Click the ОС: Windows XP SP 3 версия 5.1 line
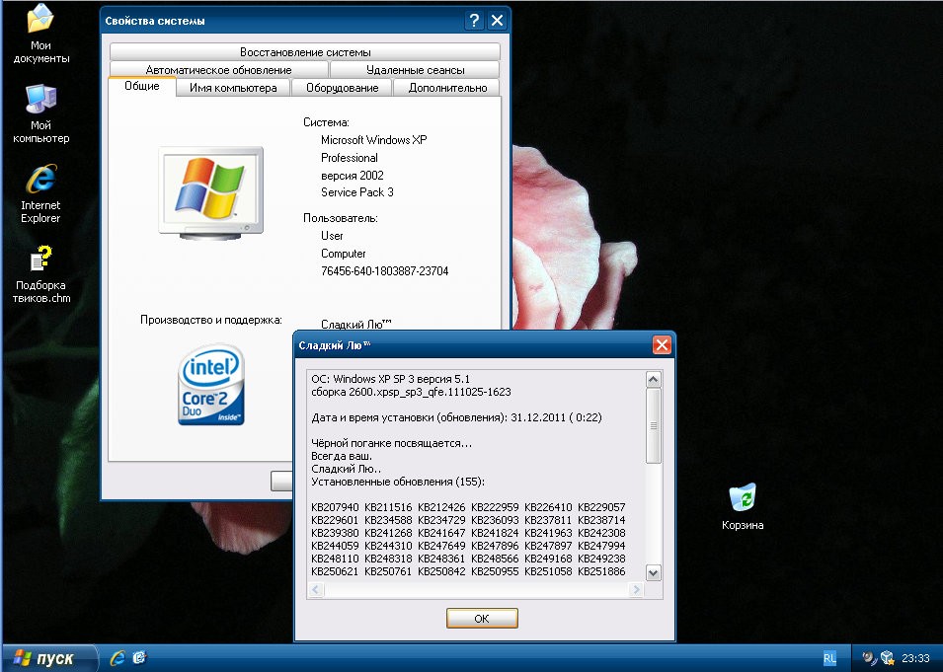Screen dimensions: 943x672 [390, 379]
